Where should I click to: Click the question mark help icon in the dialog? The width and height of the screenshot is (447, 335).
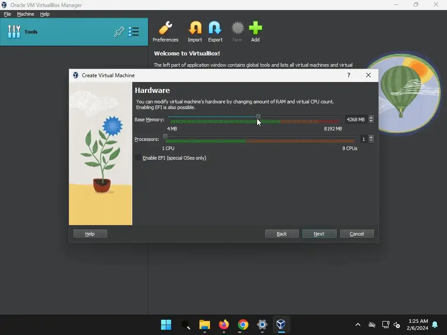click(x=349, y=75)
